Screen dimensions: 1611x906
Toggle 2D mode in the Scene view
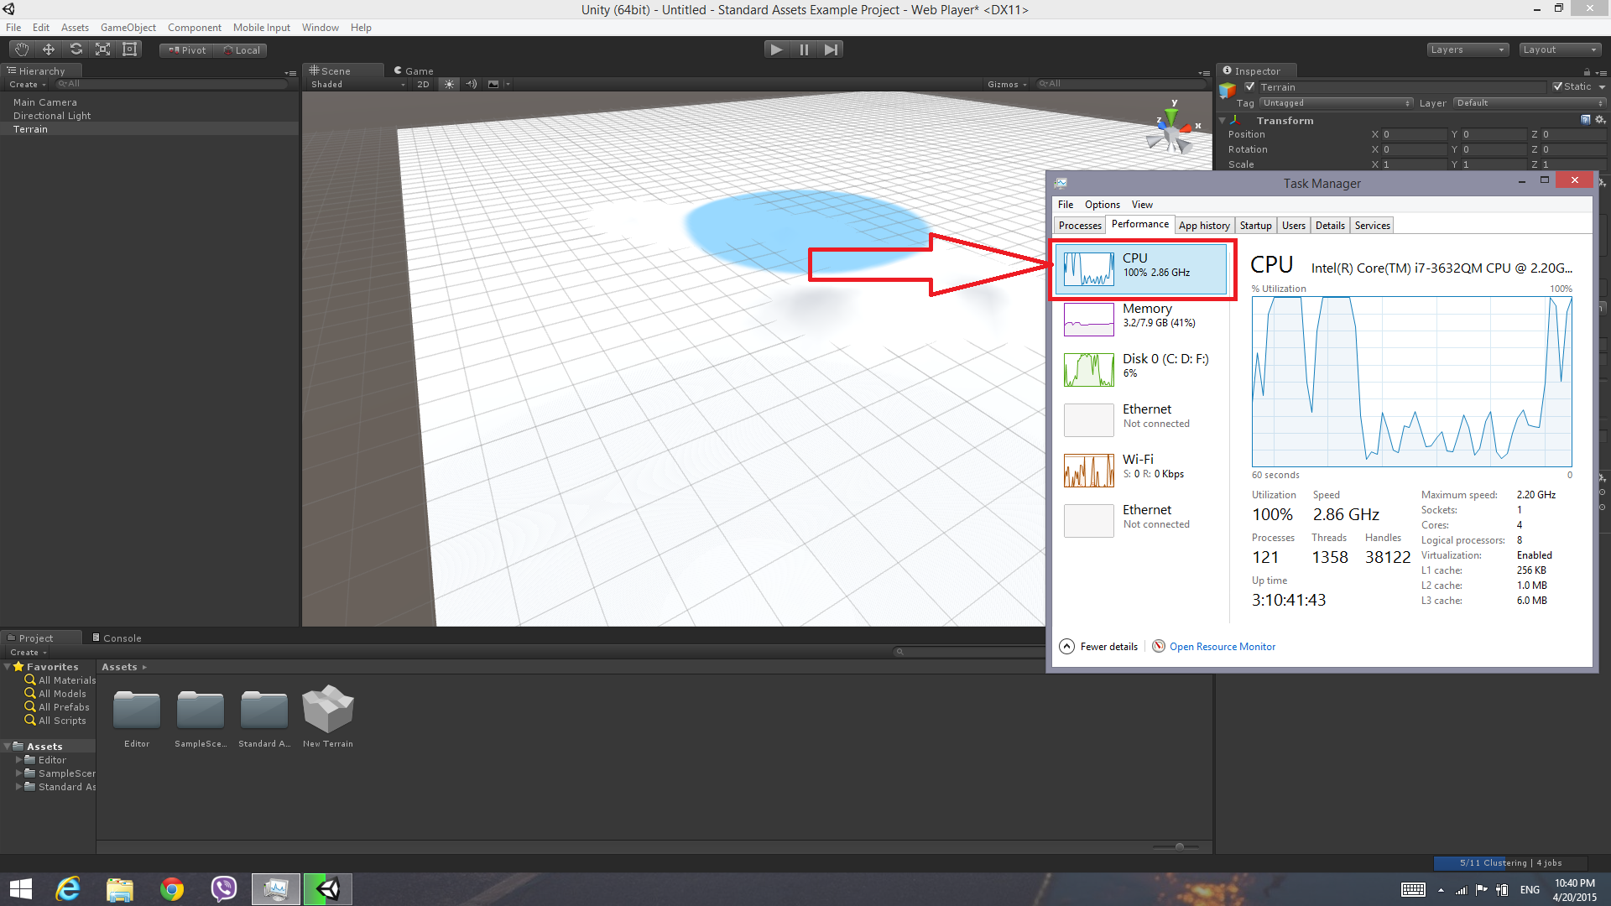point(424,84)
